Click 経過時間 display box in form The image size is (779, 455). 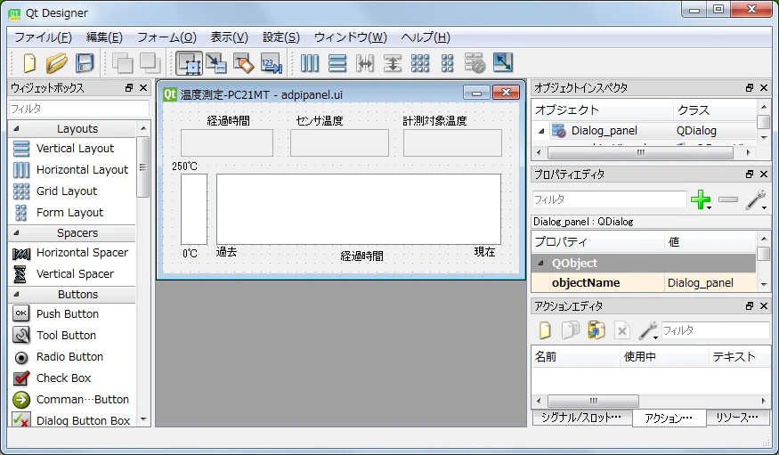(x=226, y=142)
